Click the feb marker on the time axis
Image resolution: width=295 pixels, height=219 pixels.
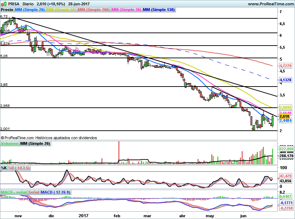point(117,215)
